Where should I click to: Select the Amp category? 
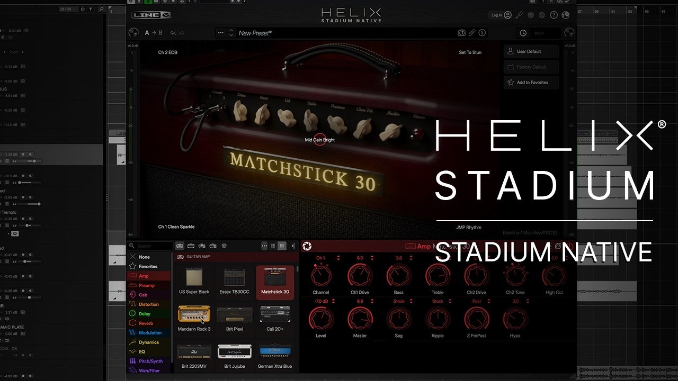click(x=149, y=276)
